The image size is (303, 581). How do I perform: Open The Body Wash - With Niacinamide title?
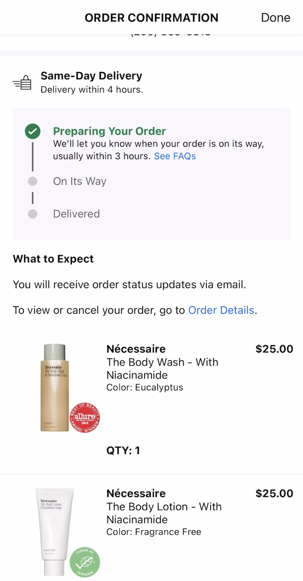pyautogui.click(x=162, y=369)
